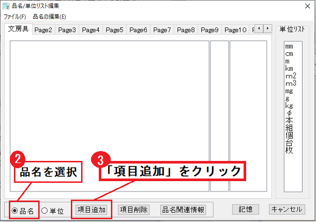Open 品名関連情報 dialog button

click(183, 210)
